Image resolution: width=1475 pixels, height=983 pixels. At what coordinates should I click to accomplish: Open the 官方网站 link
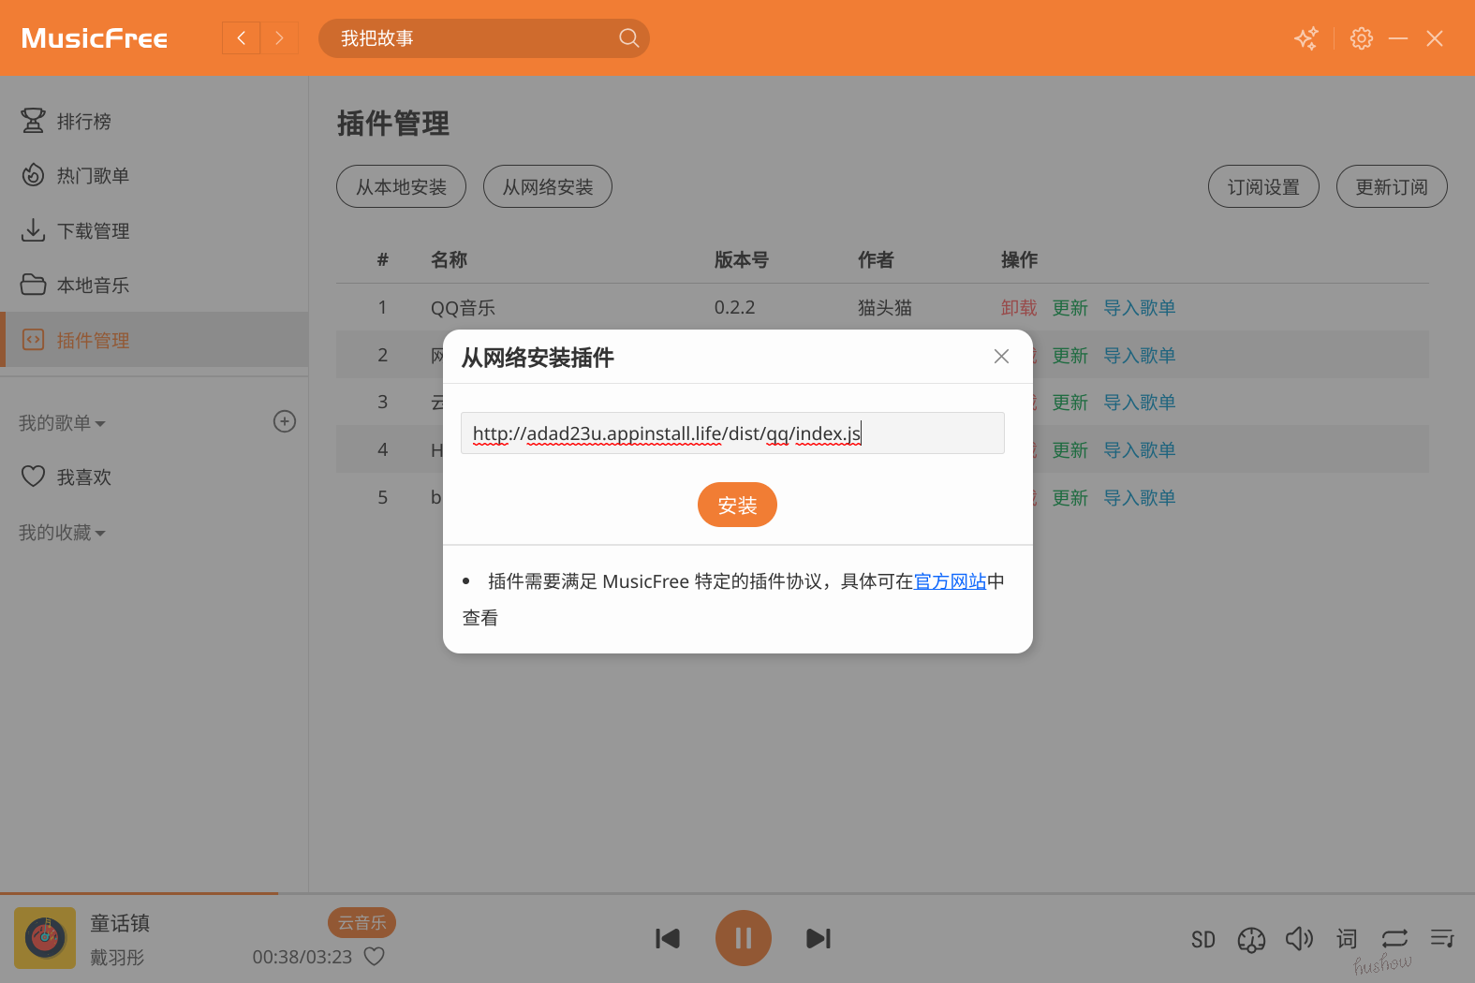click(x=951, y=581)
